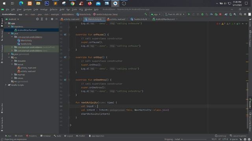Click the build progress bar in status bar
This screenshot has height=141, width=252.
click(x=195, y=139)
